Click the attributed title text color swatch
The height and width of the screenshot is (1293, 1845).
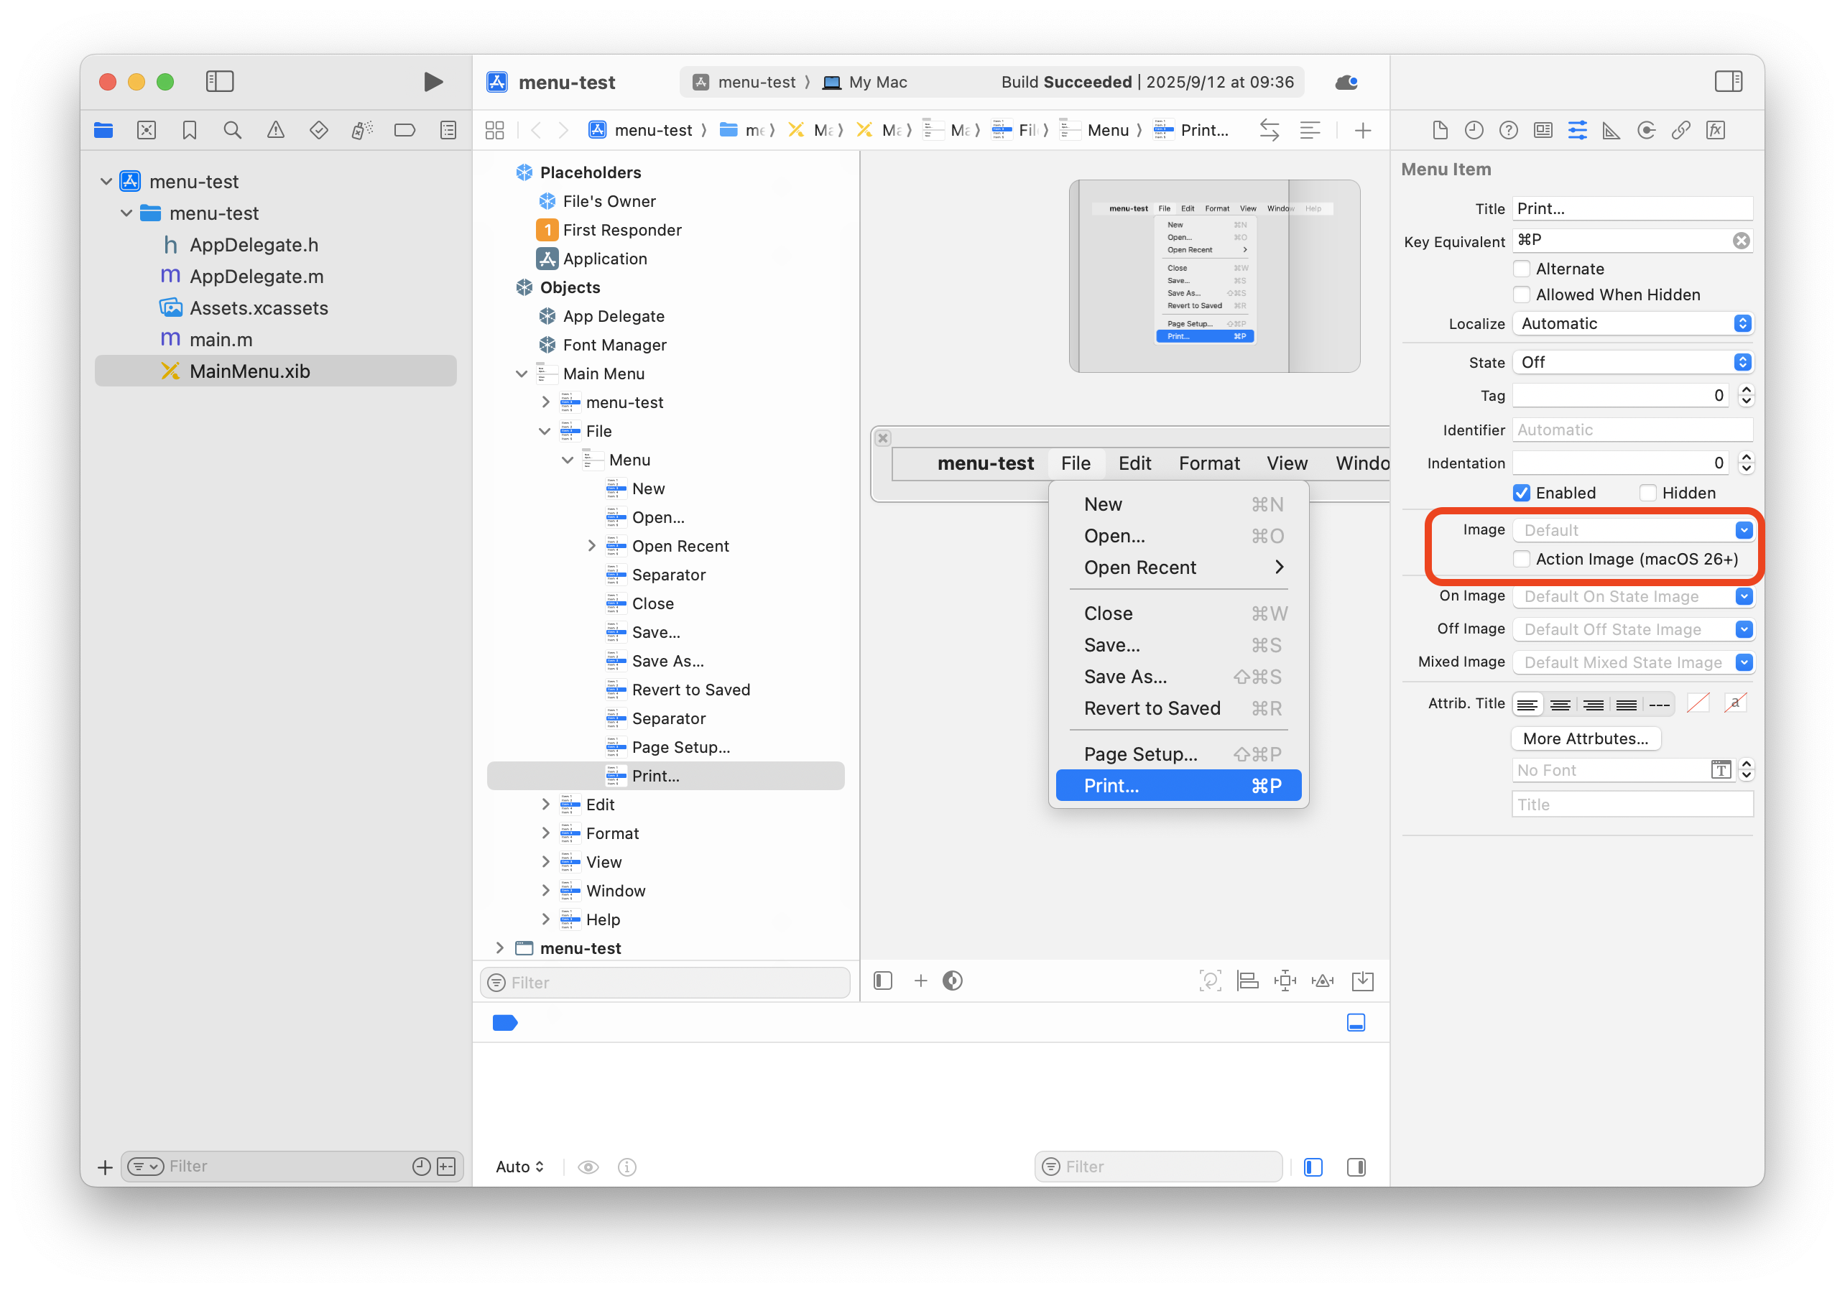1697,703
